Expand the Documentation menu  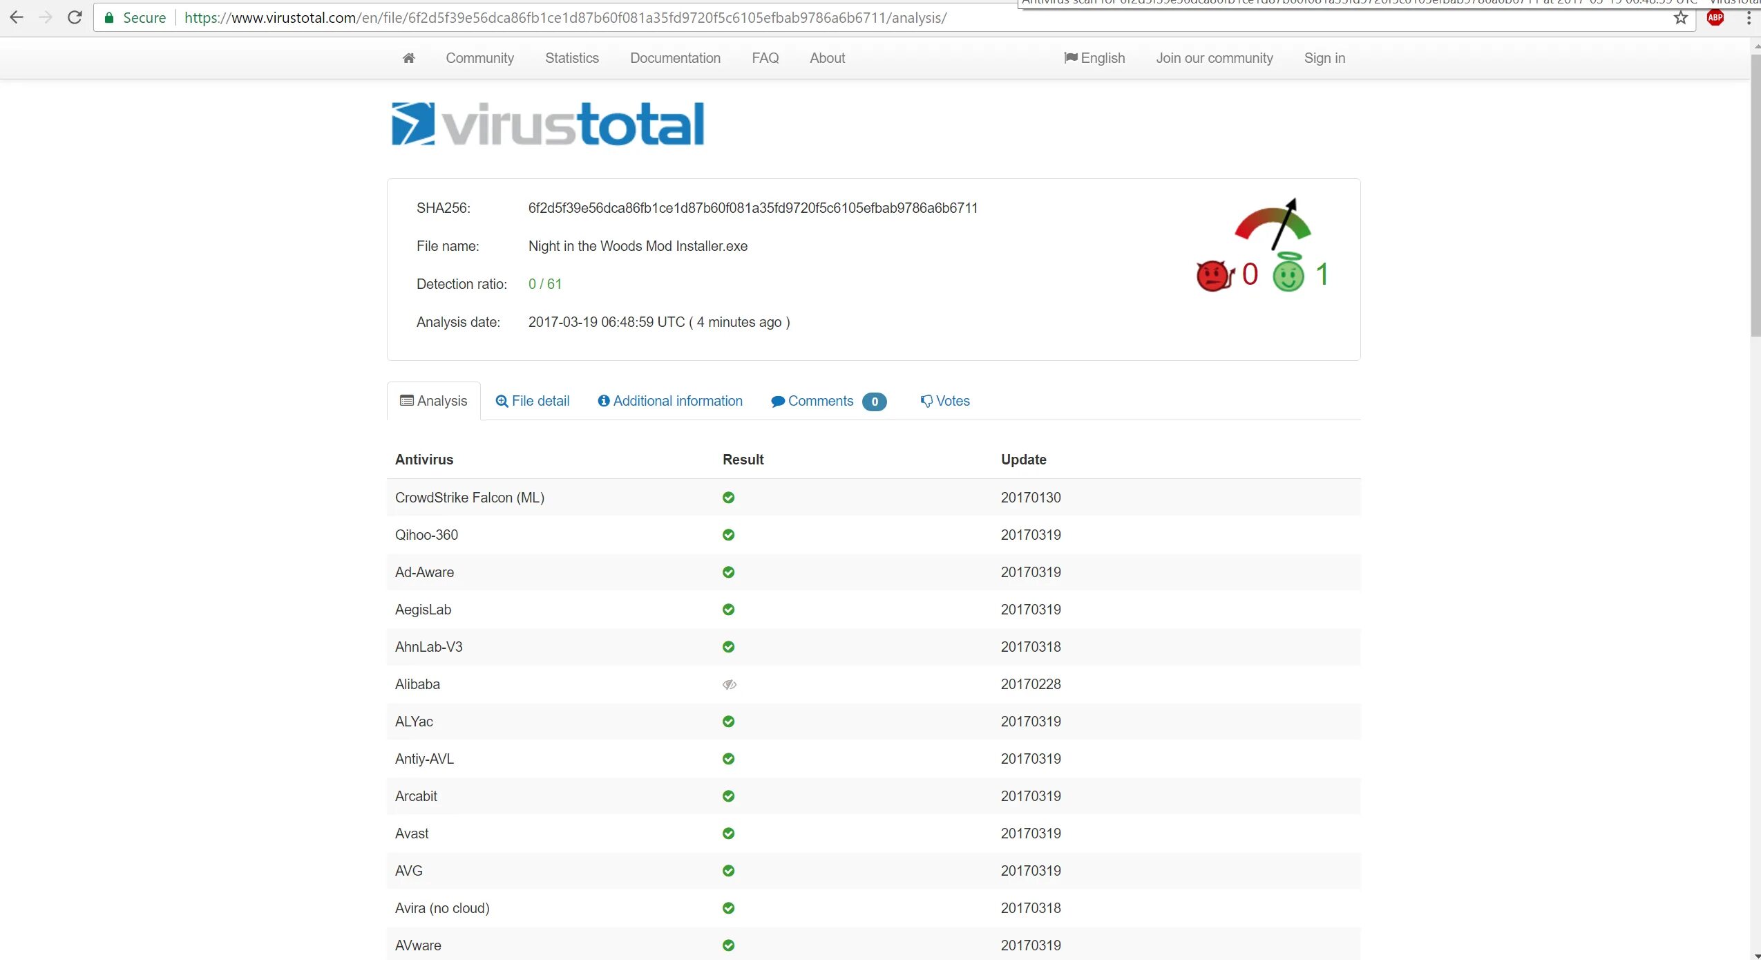click(676, 57)
